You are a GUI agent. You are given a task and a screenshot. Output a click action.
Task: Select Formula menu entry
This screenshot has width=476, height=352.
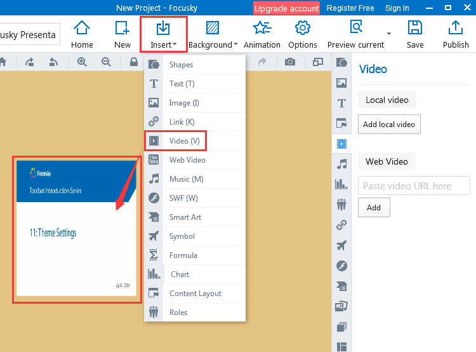(195, 255)
